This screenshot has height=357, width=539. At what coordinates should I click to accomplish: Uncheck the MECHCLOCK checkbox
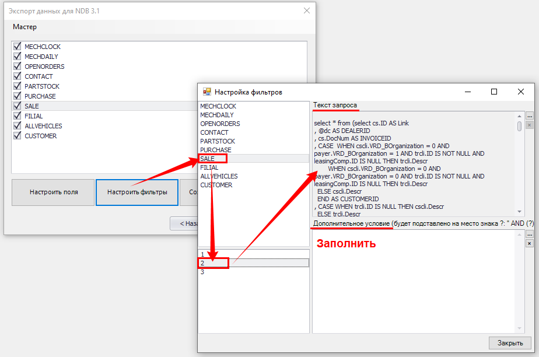coord(17,47)
